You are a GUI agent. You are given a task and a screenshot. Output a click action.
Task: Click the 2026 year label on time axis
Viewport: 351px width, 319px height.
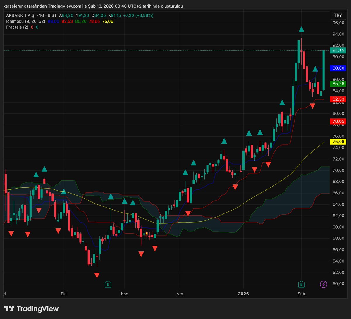(x=243, y=294)
